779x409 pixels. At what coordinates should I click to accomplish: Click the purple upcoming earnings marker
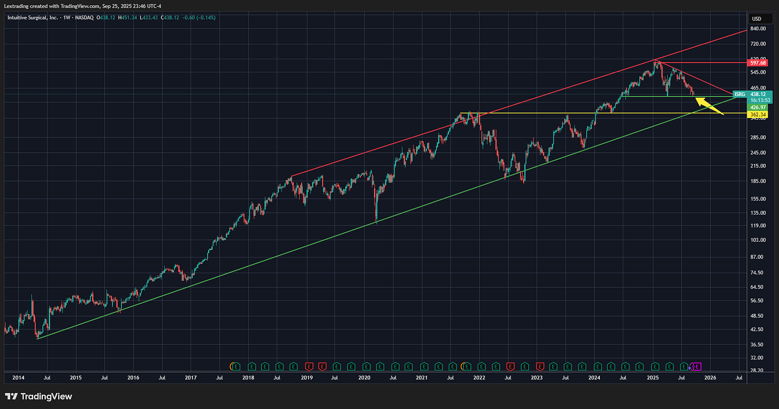pyautogui.click(x=697, y=366)
